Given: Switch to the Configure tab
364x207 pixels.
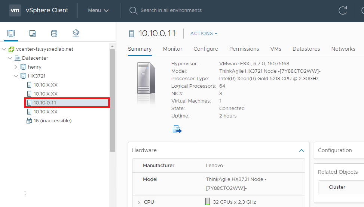Looking at the screenshot, I should tap(206, 49).
